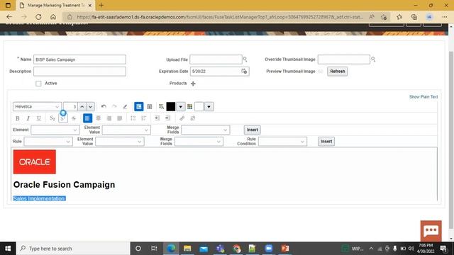The width and height of the screenshot is (454, 255).
Task: Pick the black font color swatch
Action: tap(171, 107)
